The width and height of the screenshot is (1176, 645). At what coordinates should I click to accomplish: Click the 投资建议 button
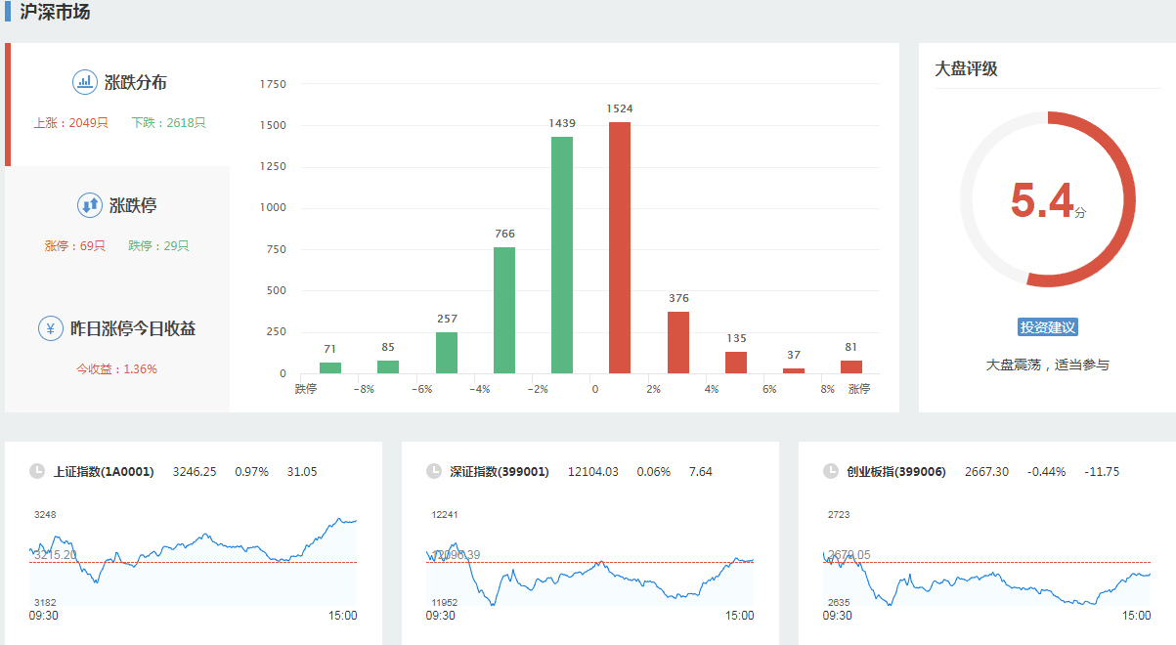[x=1047, y=327]
